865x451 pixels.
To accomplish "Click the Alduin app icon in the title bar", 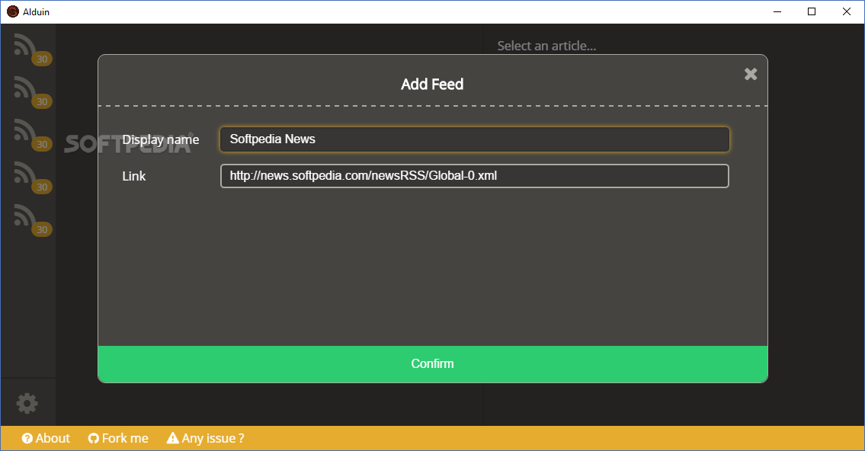I will coord(12,11).
